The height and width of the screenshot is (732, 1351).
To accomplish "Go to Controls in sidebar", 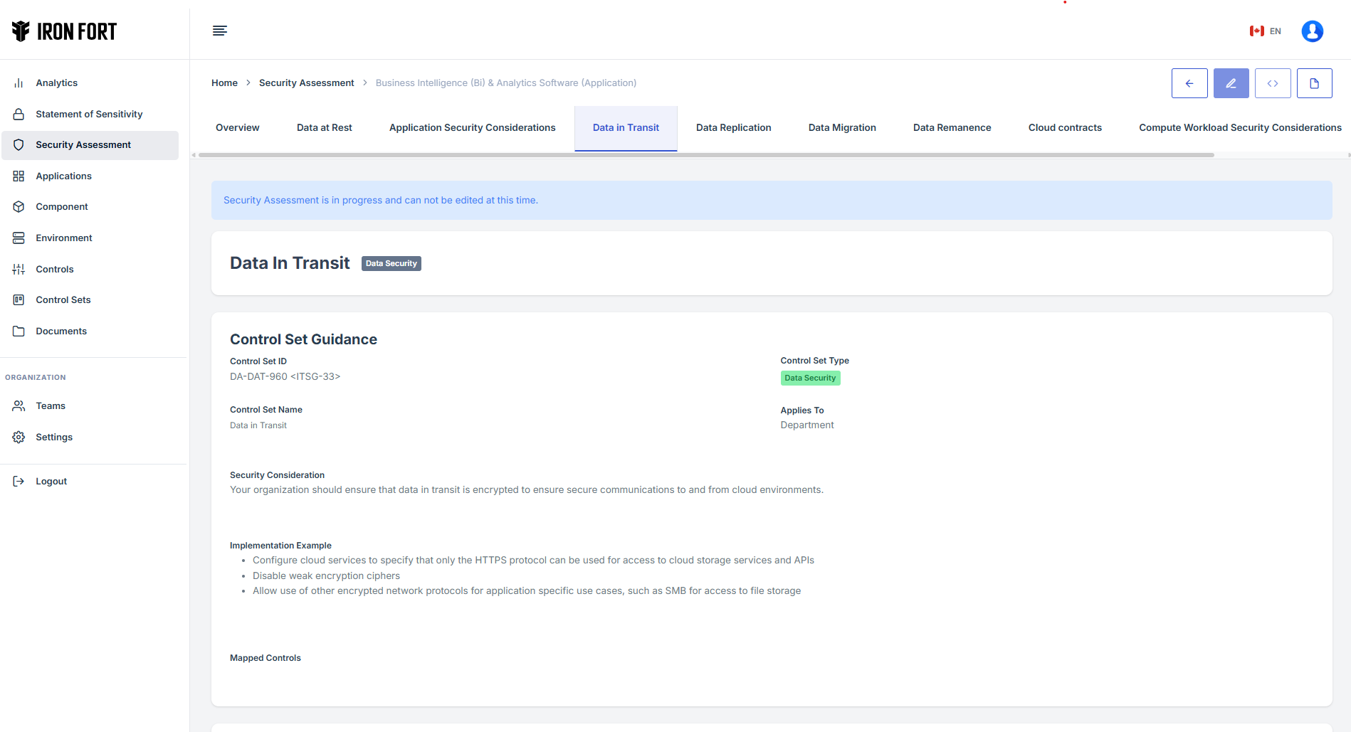I will coord(55,269).
